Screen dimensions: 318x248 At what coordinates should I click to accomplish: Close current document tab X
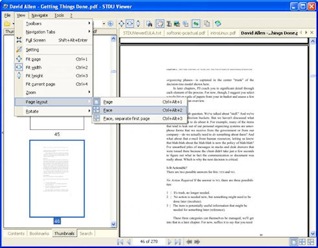pos(312,32)
